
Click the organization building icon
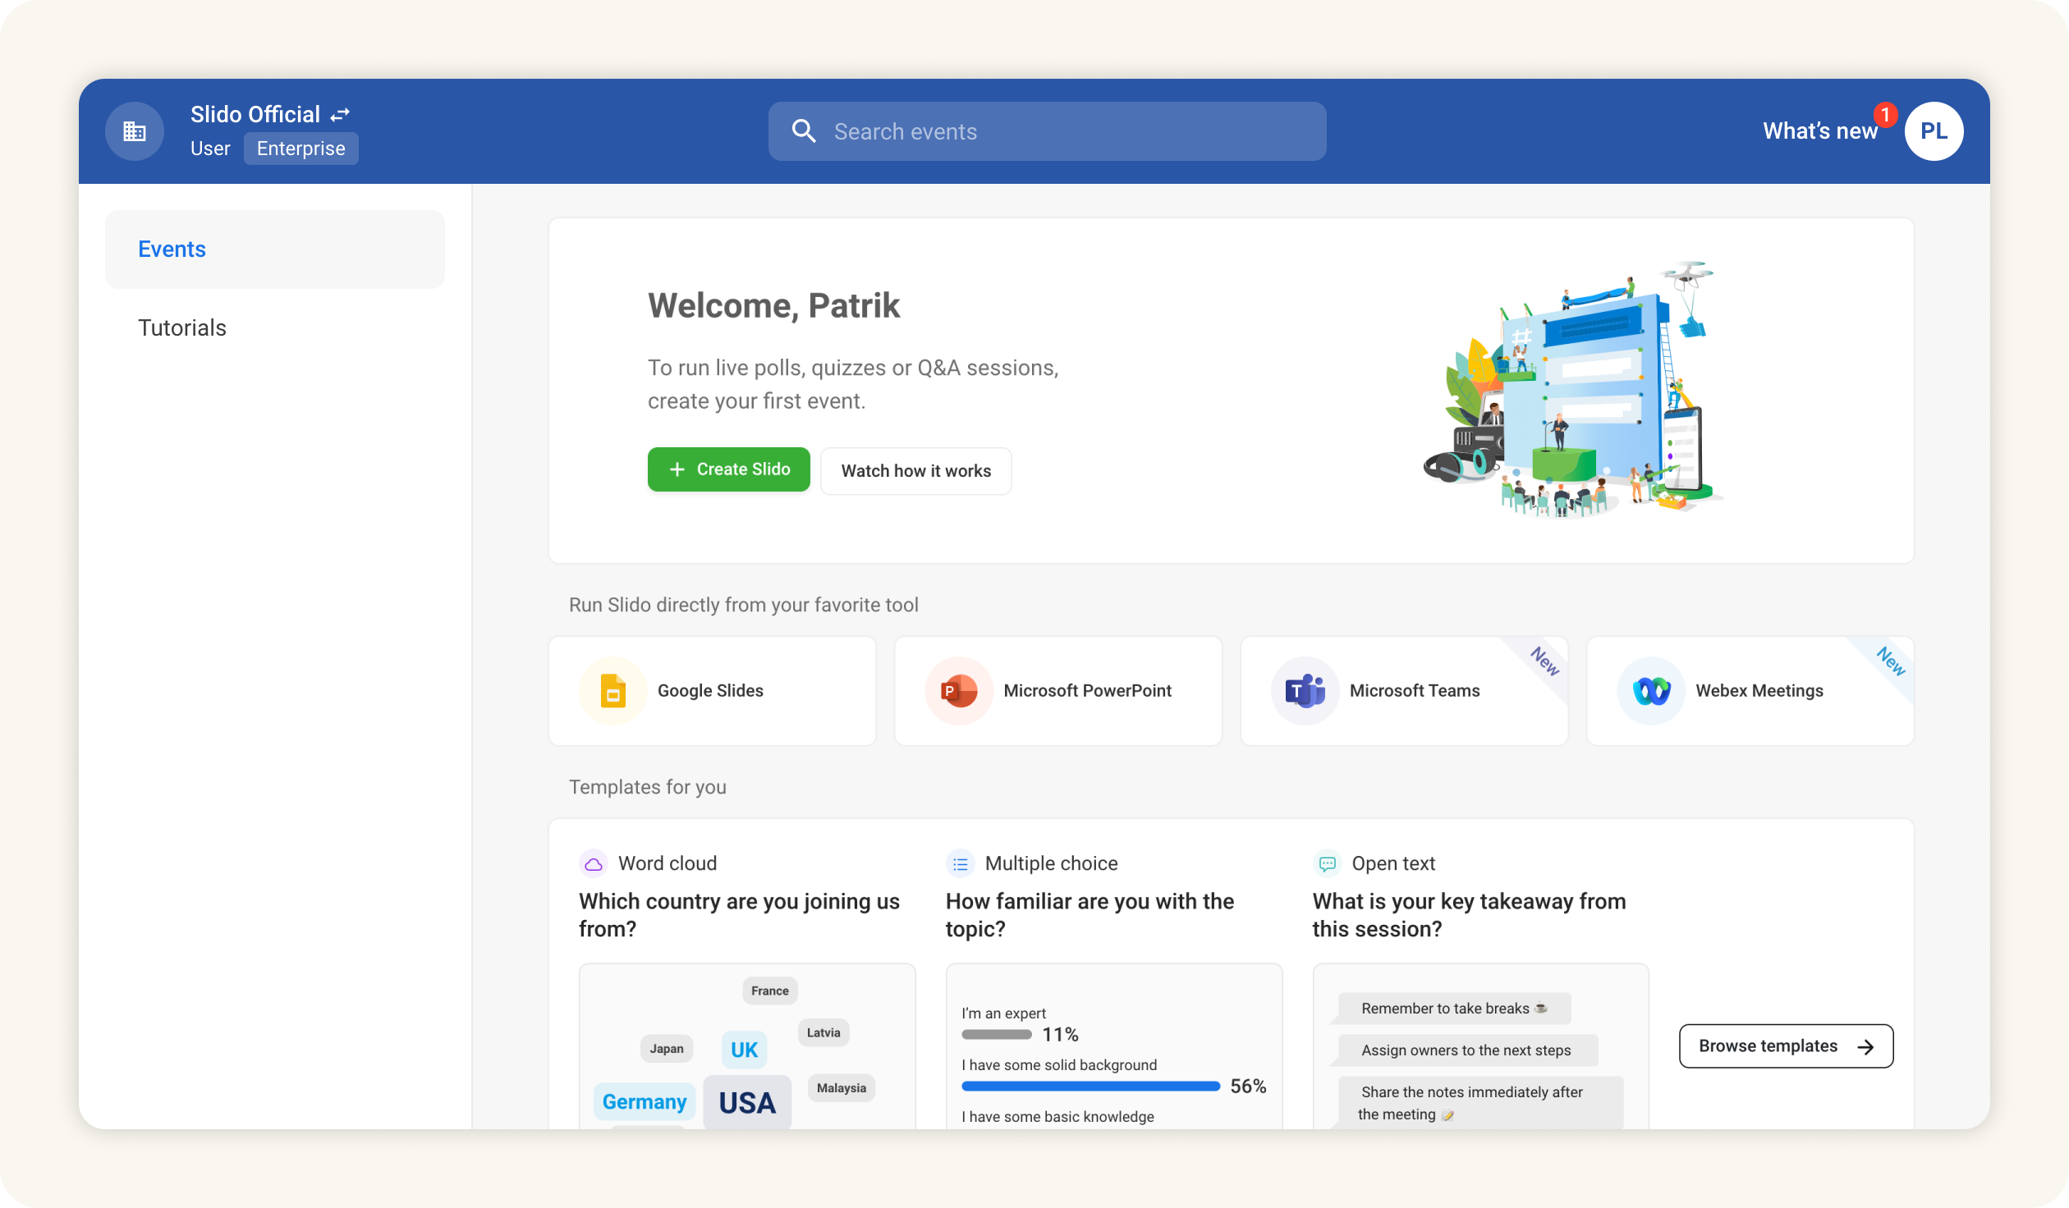[135, 131]
